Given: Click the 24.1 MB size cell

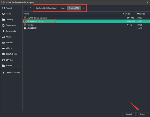Looking at the screenshot, I should pos(130,18).
